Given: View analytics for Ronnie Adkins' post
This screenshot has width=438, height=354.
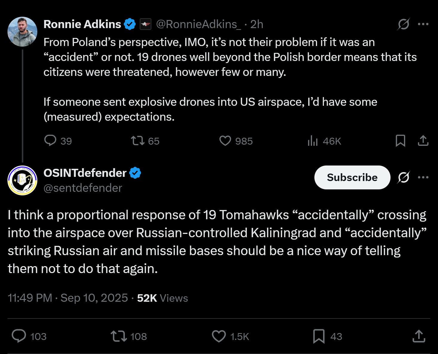Looking at the screenshot, I should click(x=313, y=141).
